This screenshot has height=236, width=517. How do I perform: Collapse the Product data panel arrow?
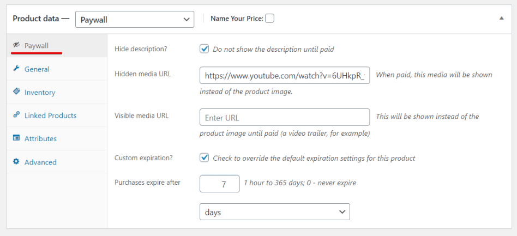pos(501,18)
